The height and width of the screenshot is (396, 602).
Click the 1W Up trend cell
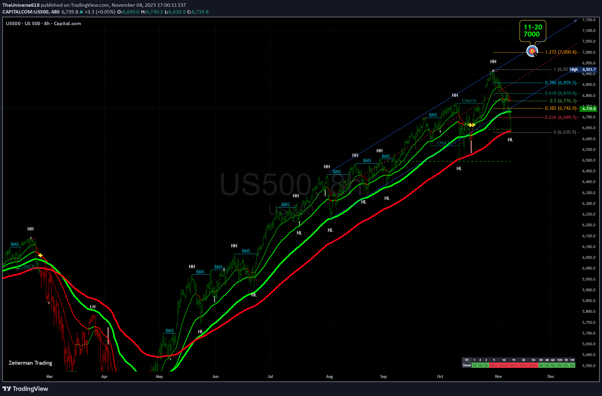click(572, 365)
